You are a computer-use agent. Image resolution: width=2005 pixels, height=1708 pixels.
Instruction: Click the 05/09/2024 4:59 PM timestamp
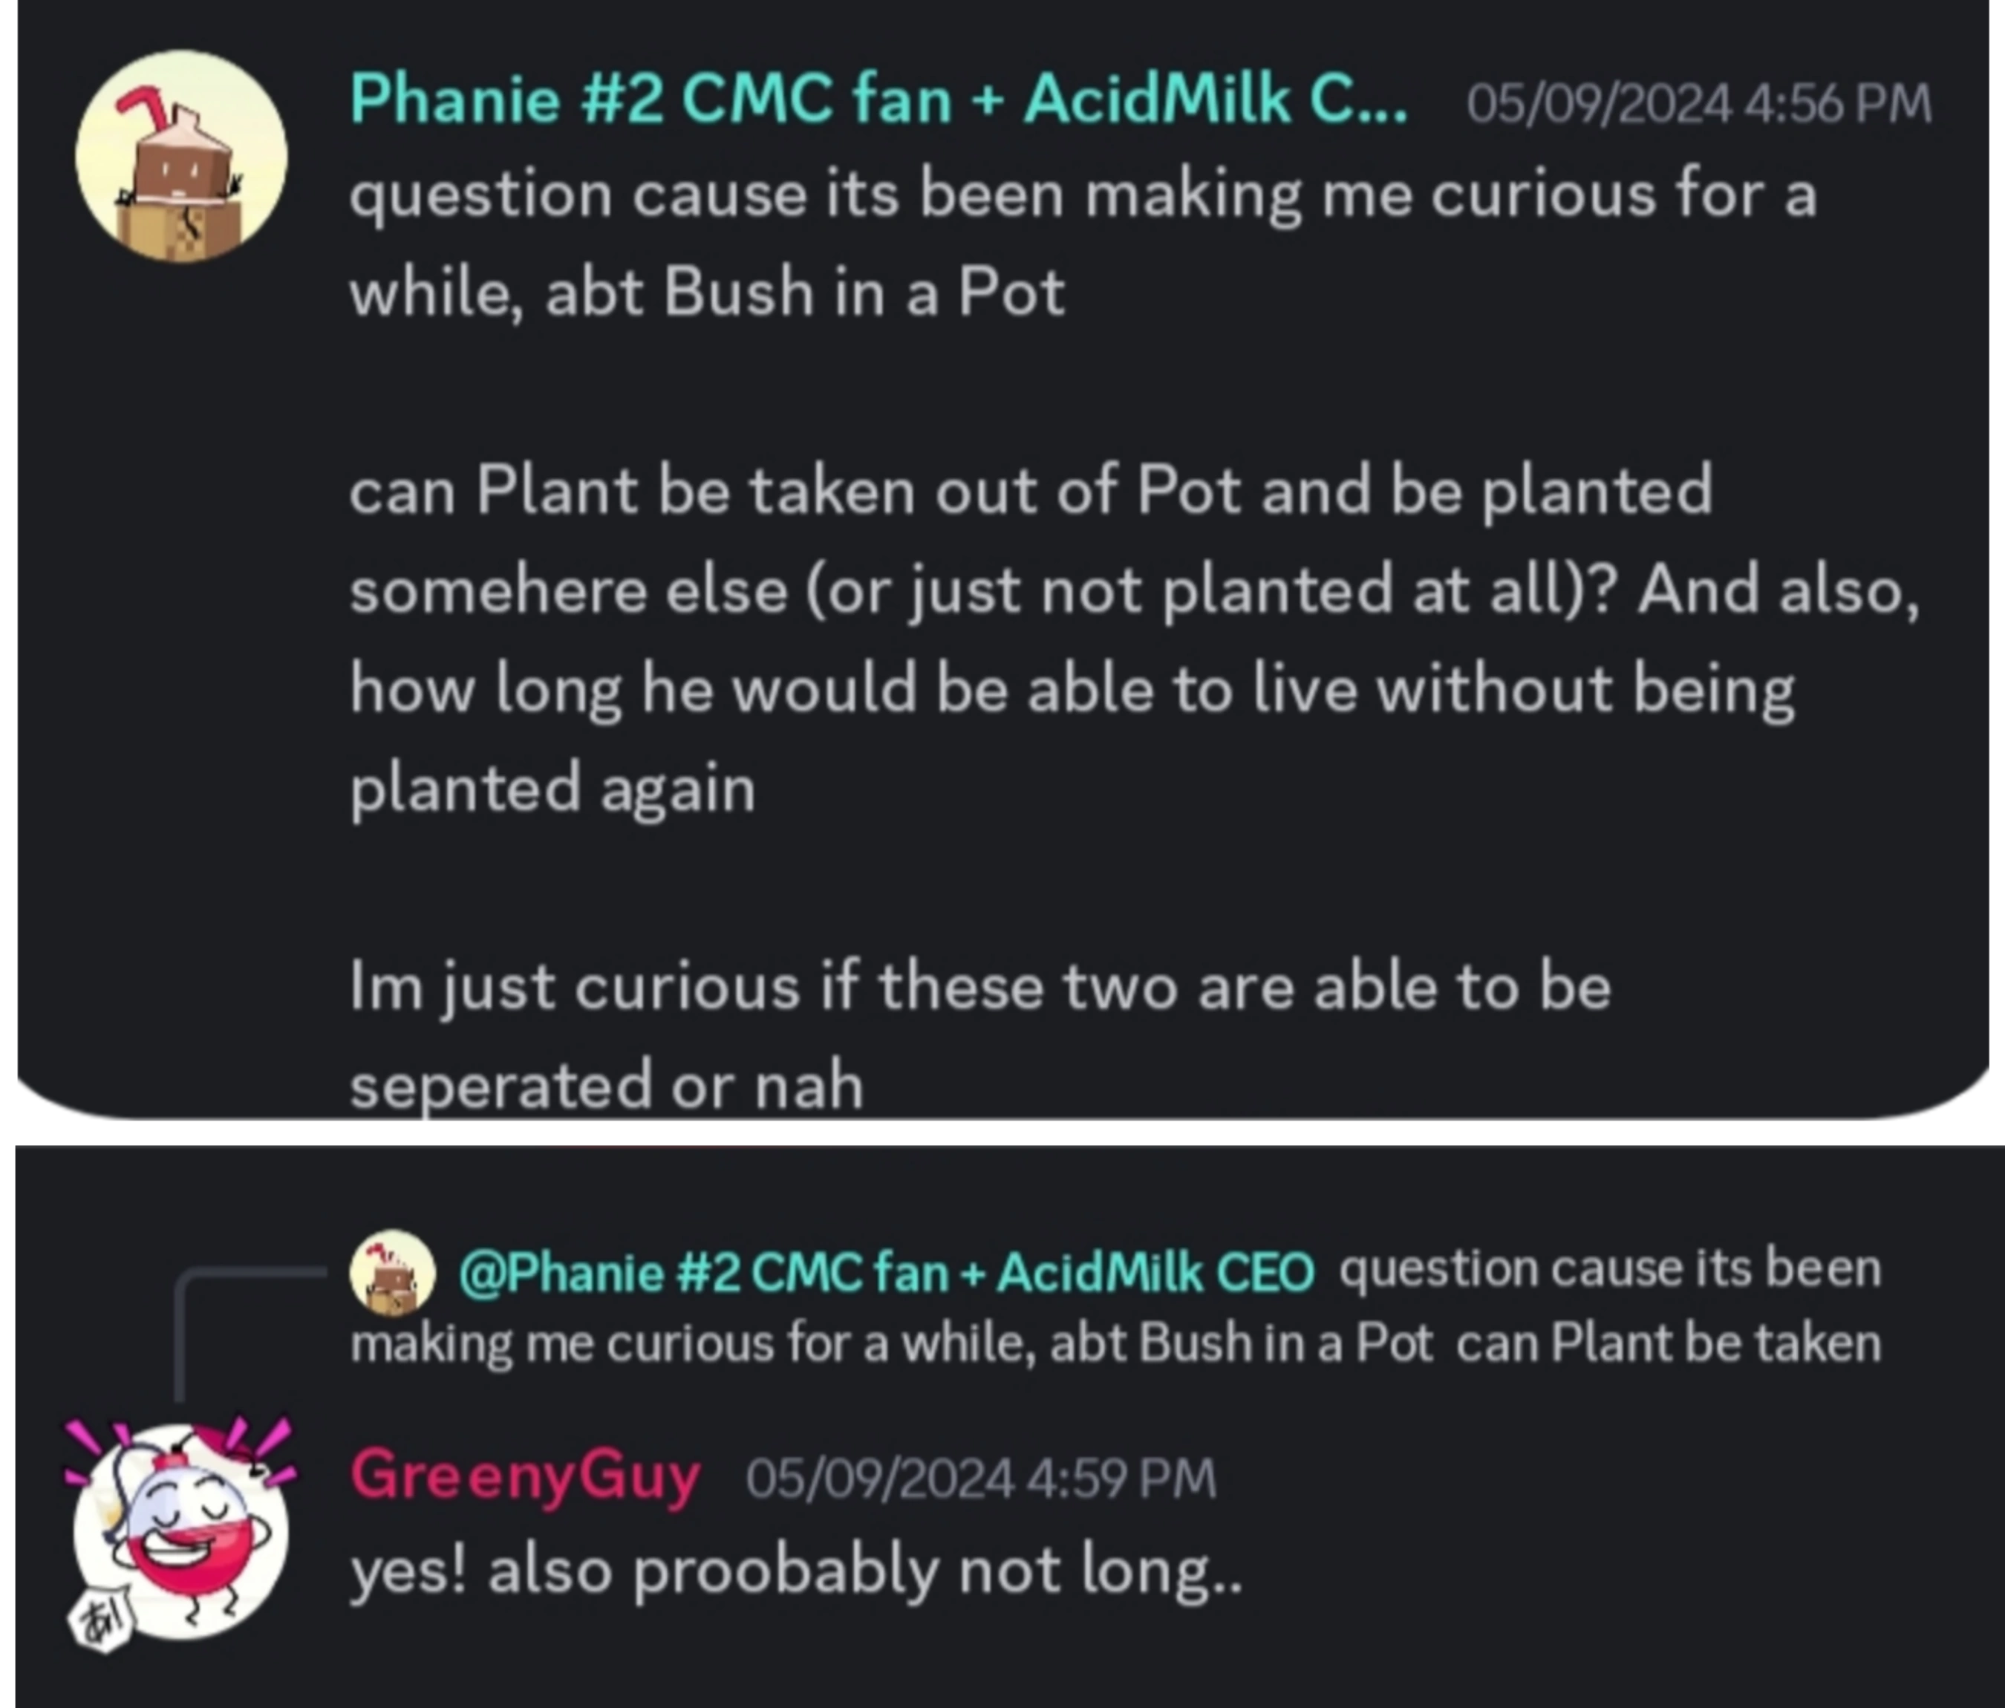click(980, 1479)
